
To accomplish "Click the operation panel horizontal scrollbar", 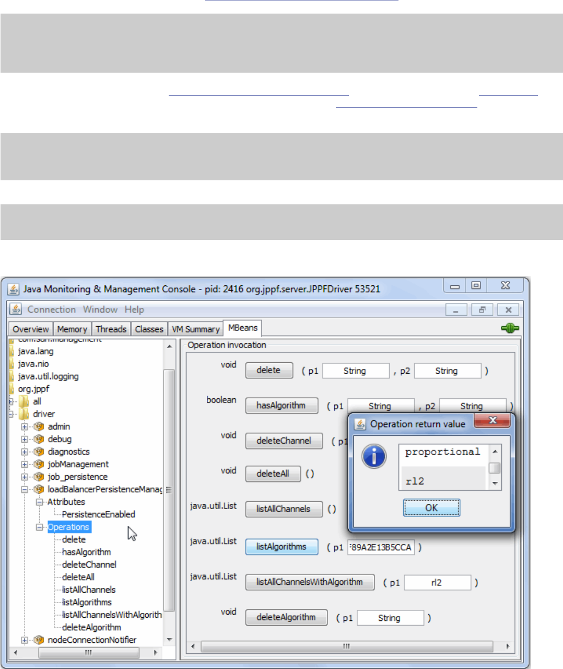I will coord(347,647).
